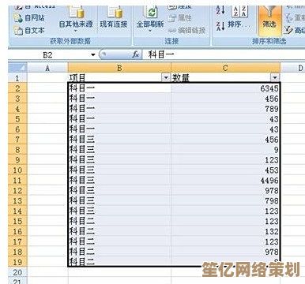Select row 1 header

pyautogui.click(x=17, y=78)
